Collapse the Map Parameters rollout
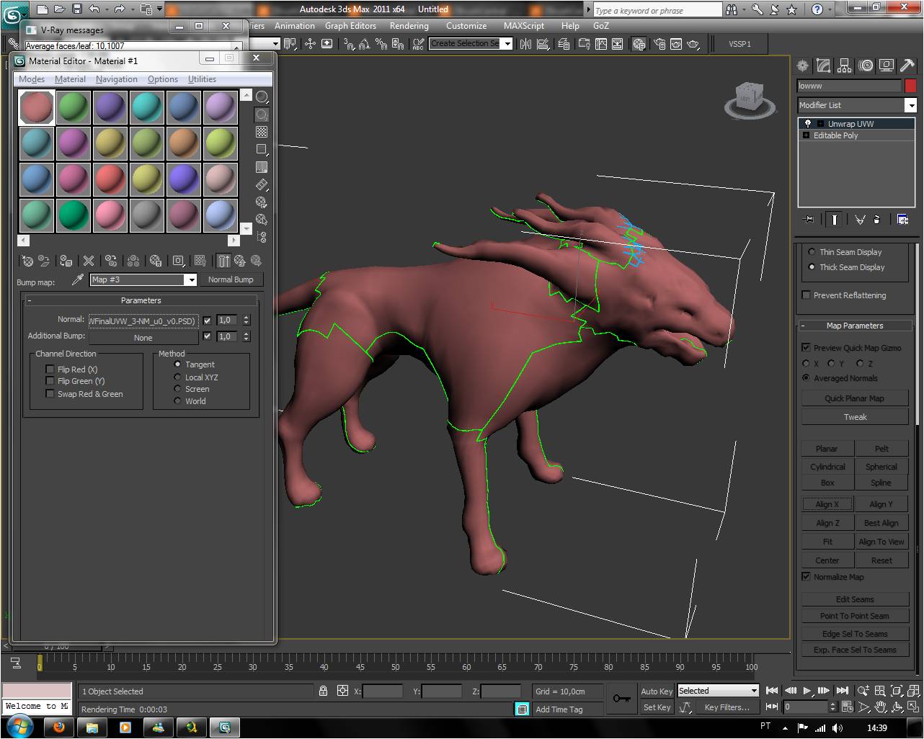 coord(854,326)
